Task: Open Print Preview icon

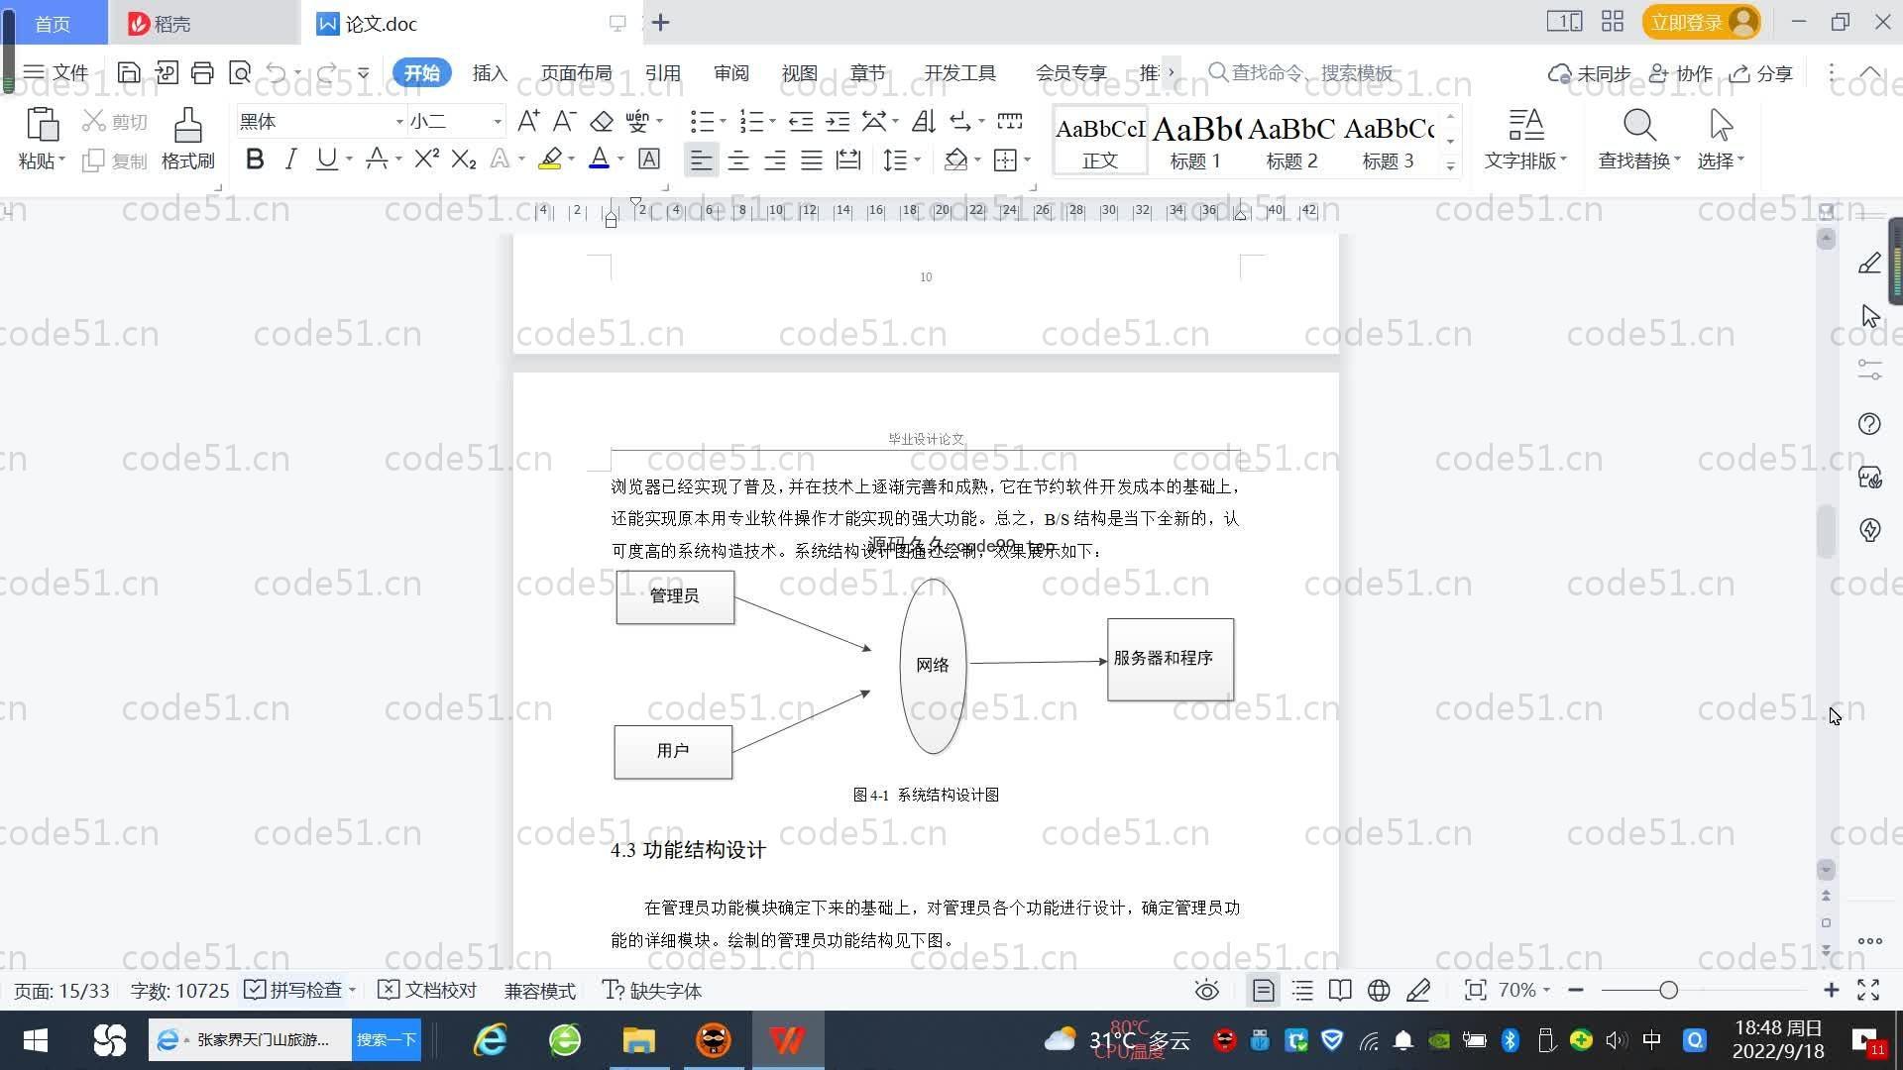Action: [240, 72]
